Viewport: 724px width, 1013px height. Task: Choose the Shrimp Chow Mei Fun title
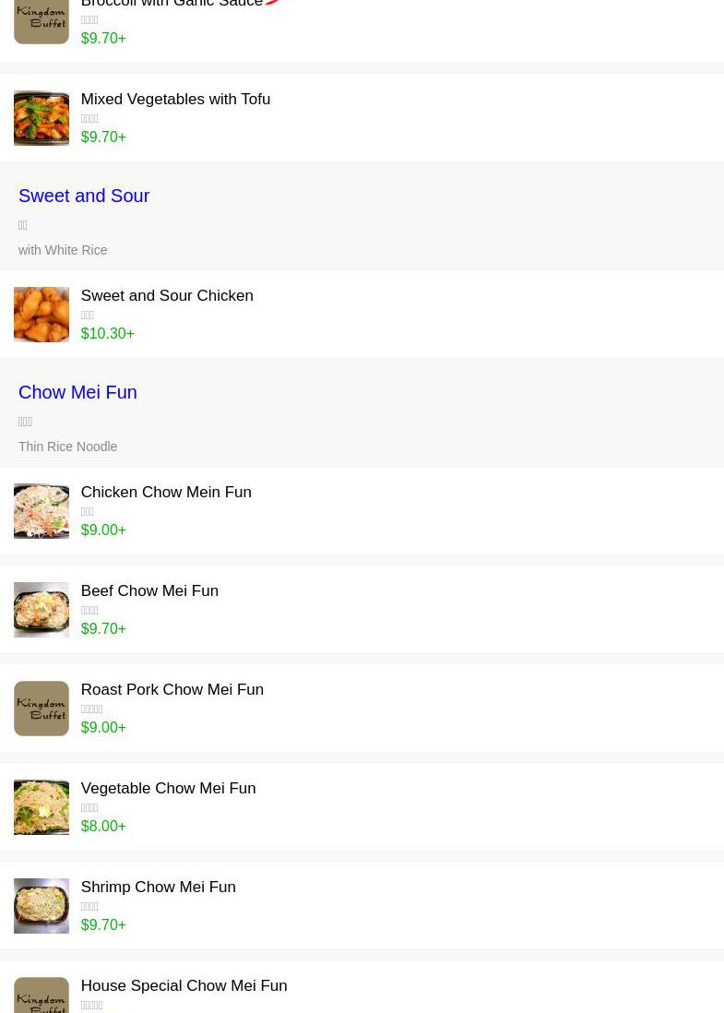pyautogui.click(x=158, y=888)
